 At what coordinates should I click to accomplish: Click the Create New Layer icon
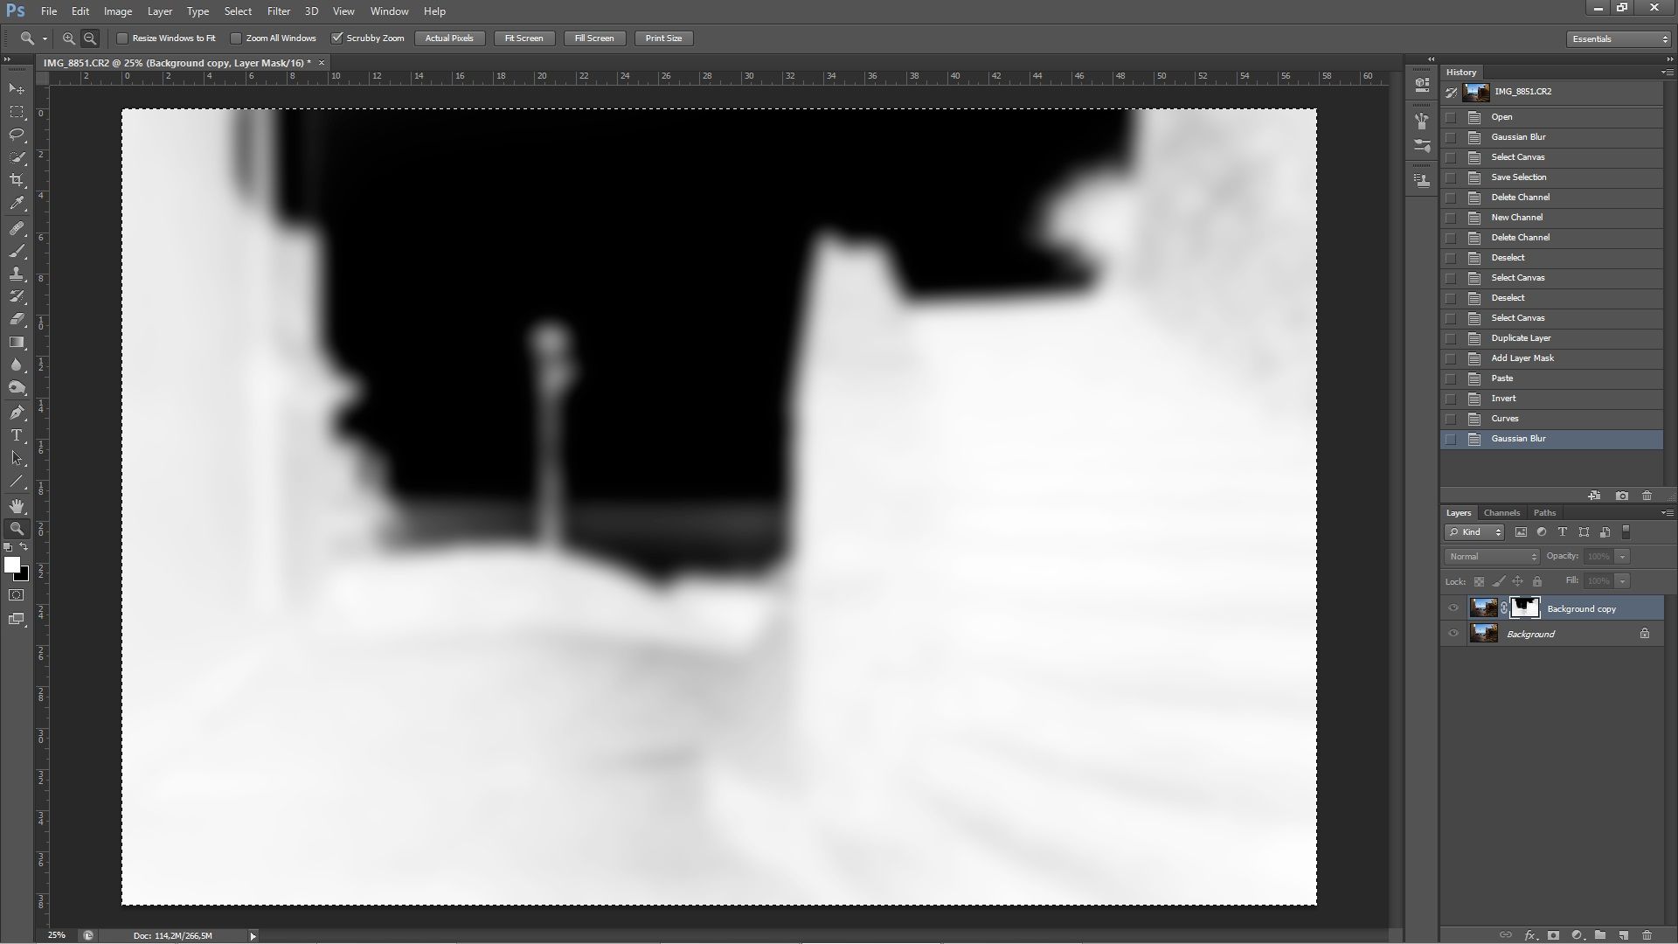(x=1623, y=935)
